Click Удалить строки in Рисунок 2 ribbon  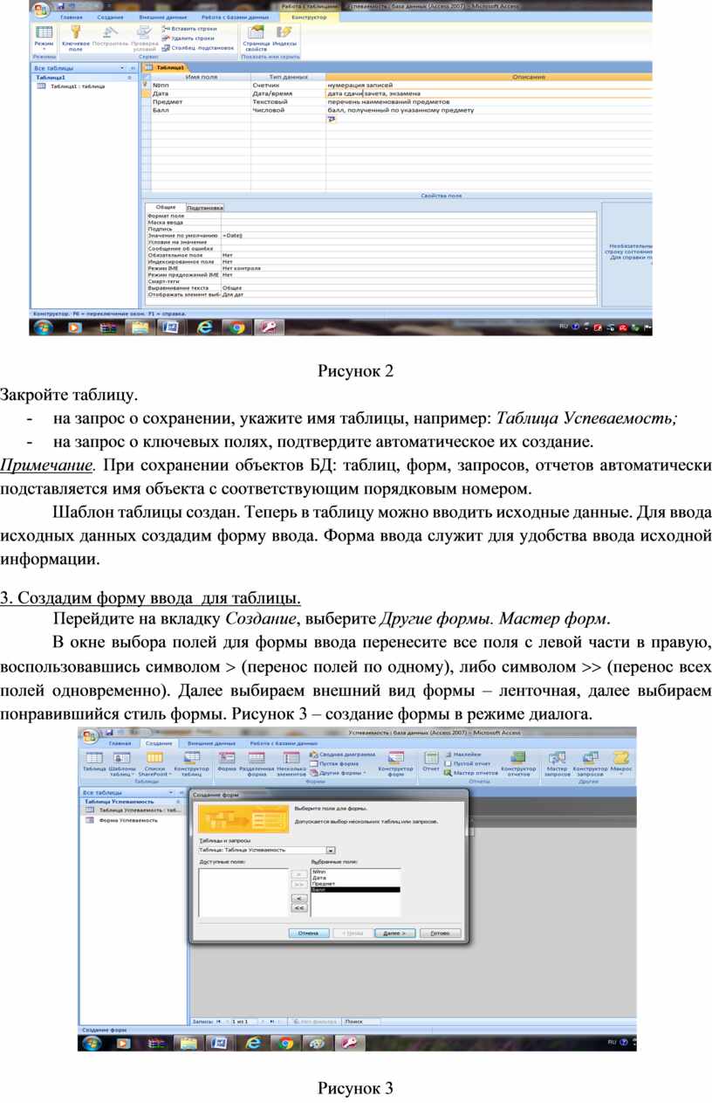188,38
